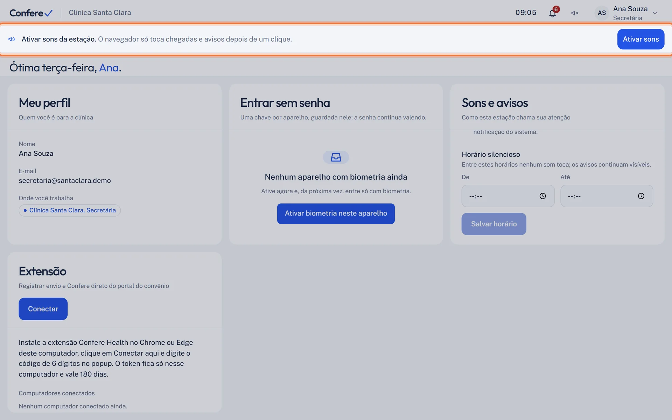
Task: Open the clock picker in the Até field
Action: (641, 196)
